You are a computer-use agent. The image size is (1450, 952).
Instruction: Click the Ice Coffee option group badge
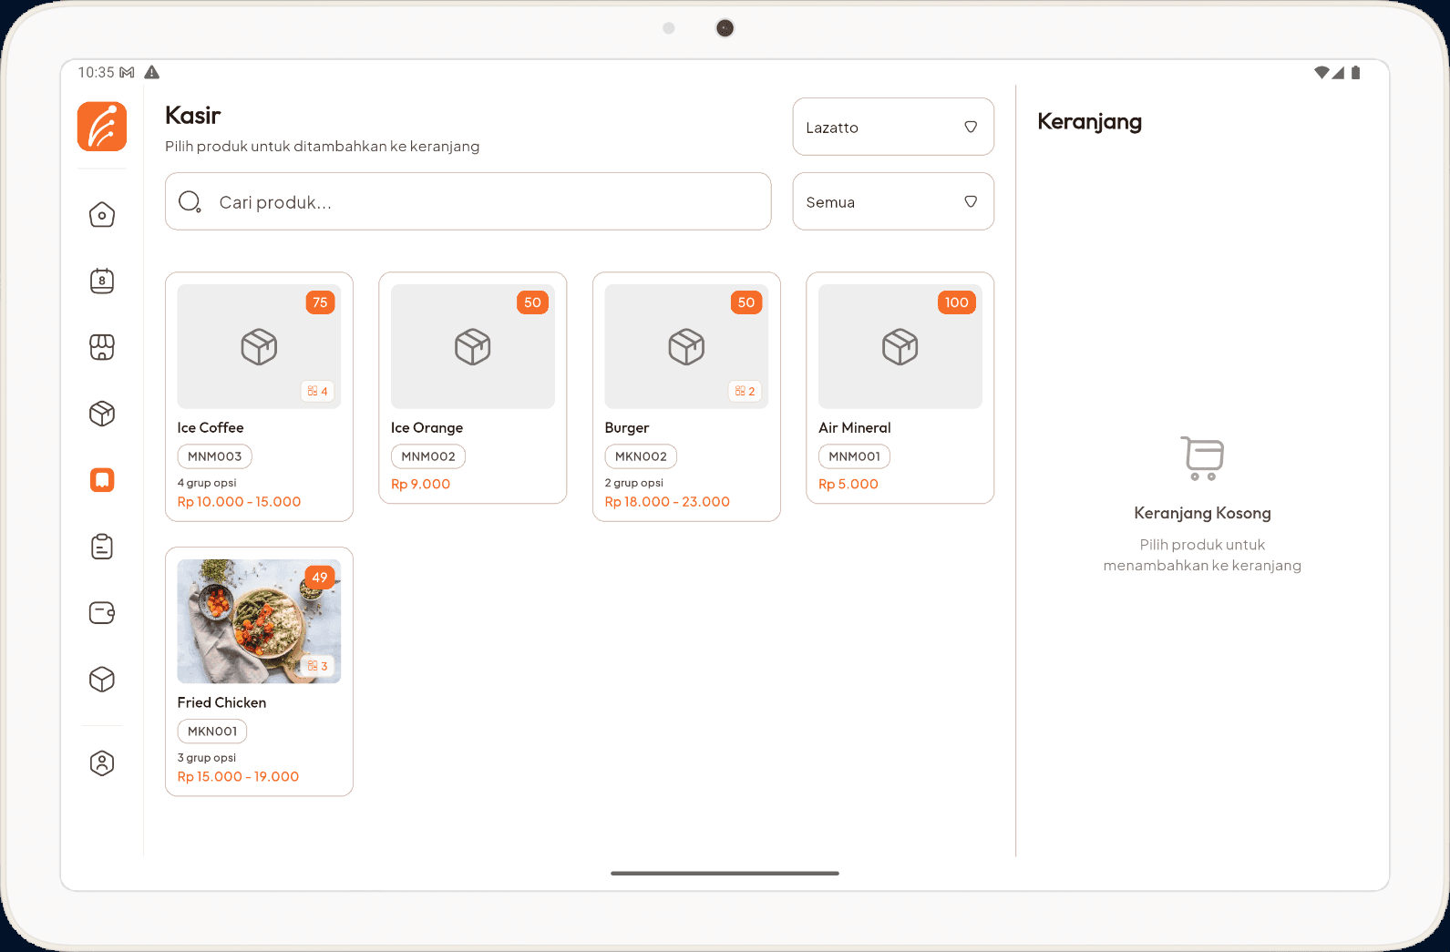[317, 391]
